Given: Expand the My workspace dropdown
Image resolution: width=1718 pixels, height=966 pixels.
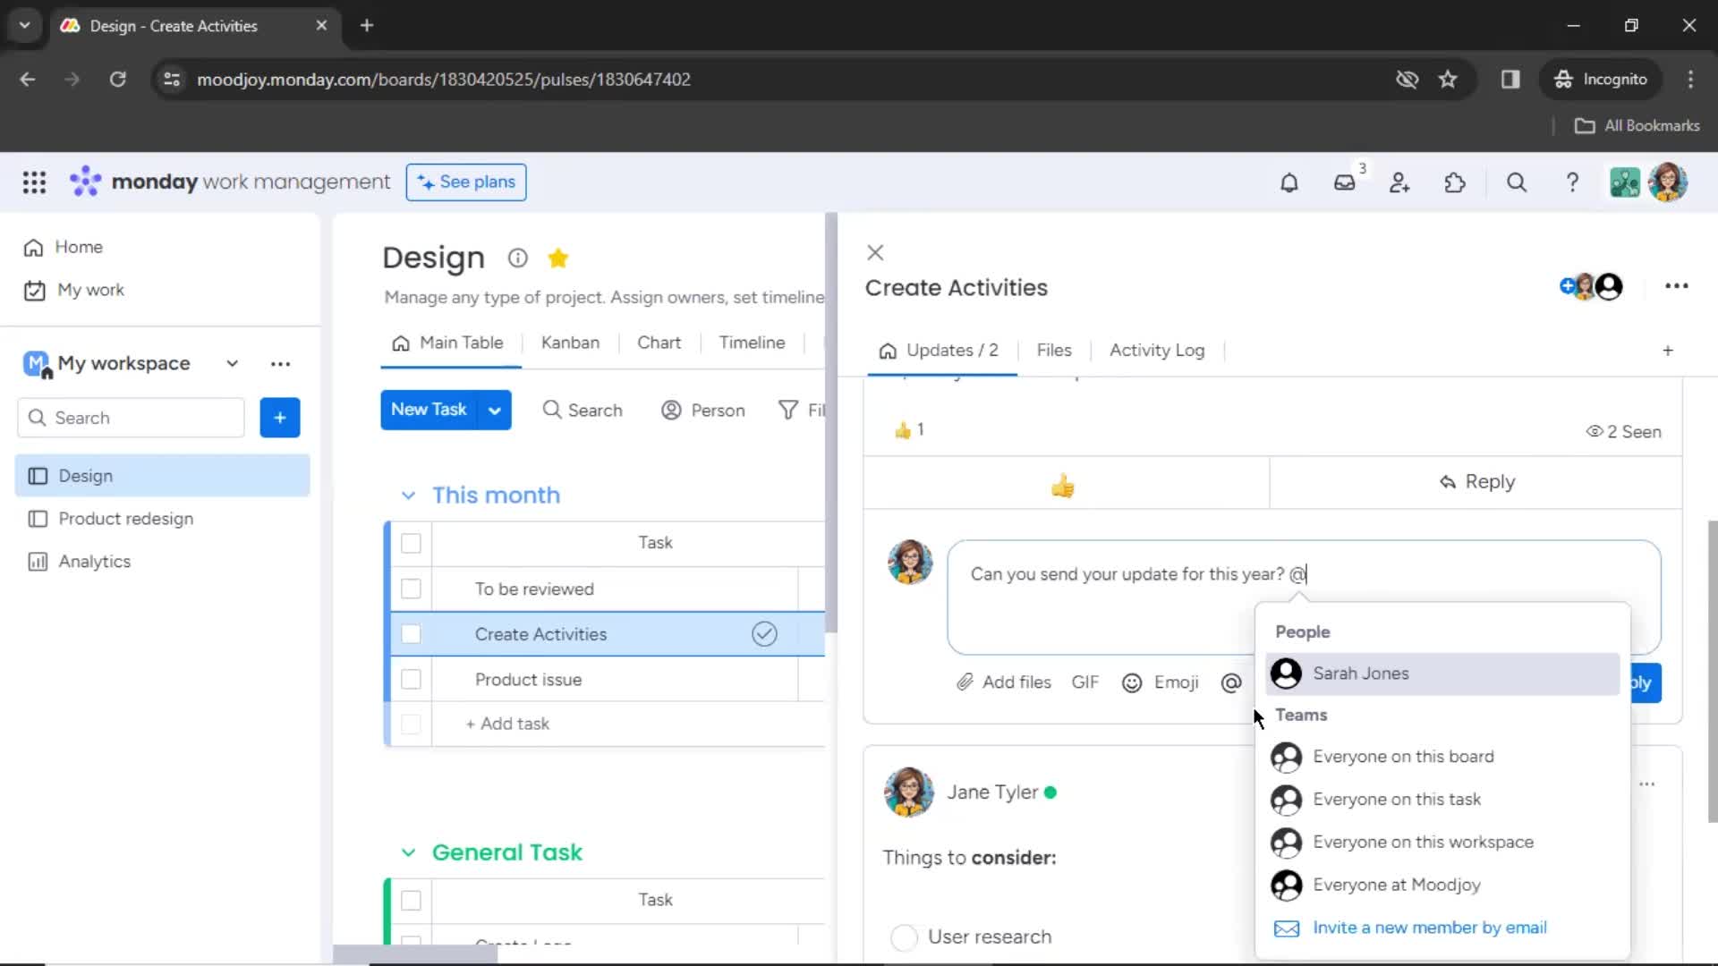Looking at the screenshot, I should pos(232,364).
